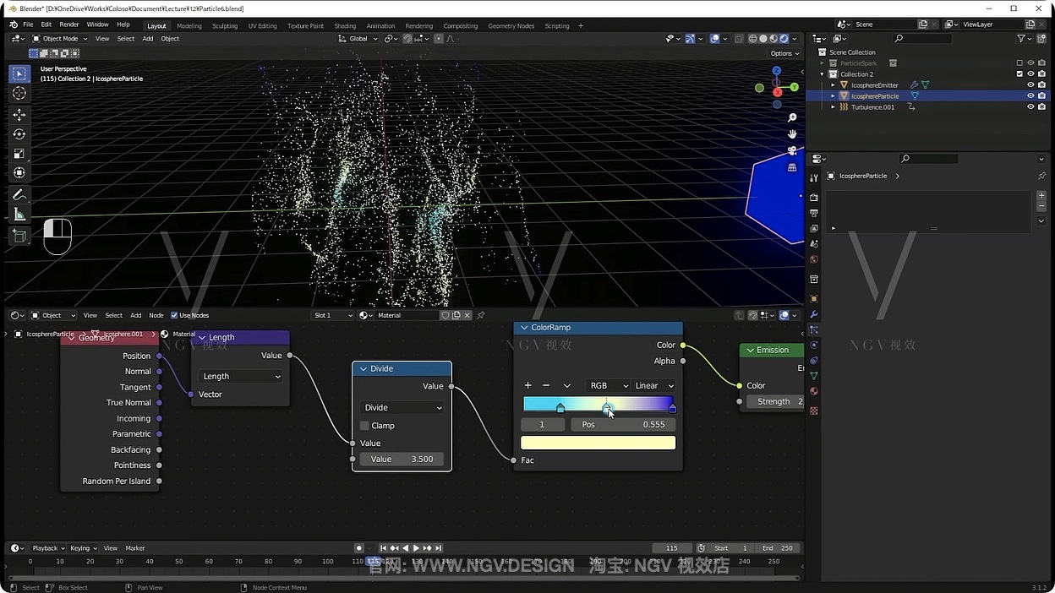Screen dimensions: 1055x593
Task: Select the Cursor tool
Action: (19, 93)
